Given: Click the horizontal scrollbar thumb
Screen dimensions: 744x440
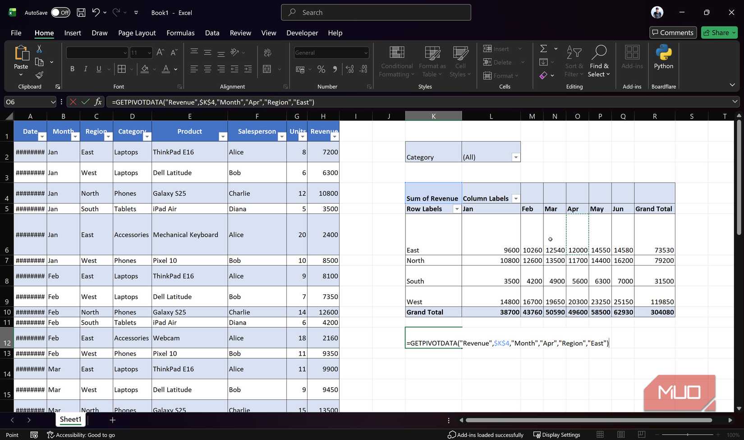Looking at the screenshot, I should coord(589,420).
